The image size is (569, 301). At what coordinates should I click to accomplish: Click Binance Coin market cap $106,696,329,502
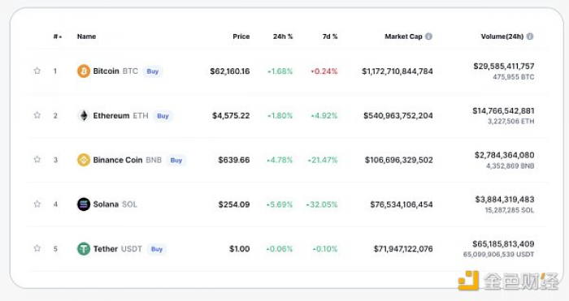pyautogui.click(x=399, y=160)
